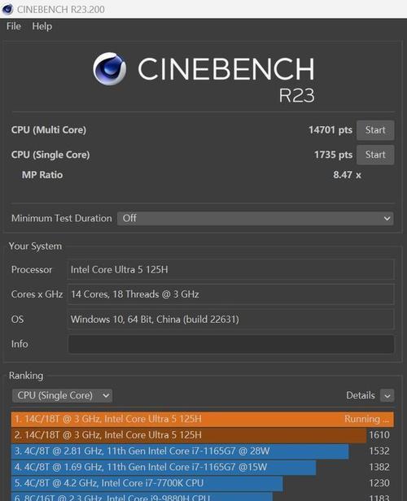
Task: Click the Cinebench app icon in title bar
Action: click(x=7, y=9)
